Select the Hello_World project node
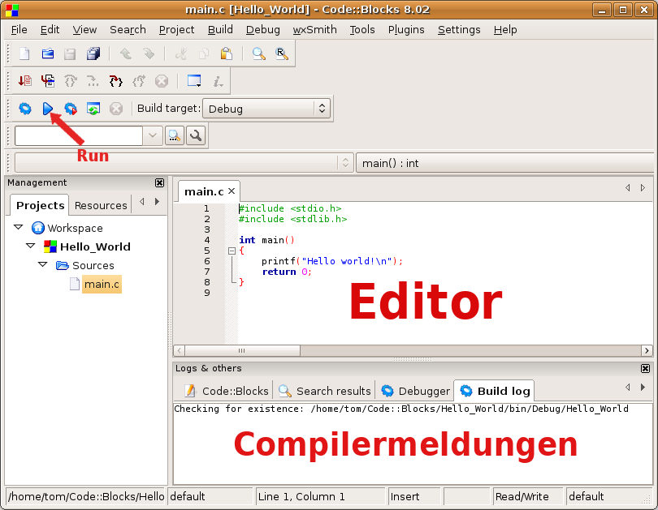658x510 pixels. pyautogui.click(x=93, y=246)
